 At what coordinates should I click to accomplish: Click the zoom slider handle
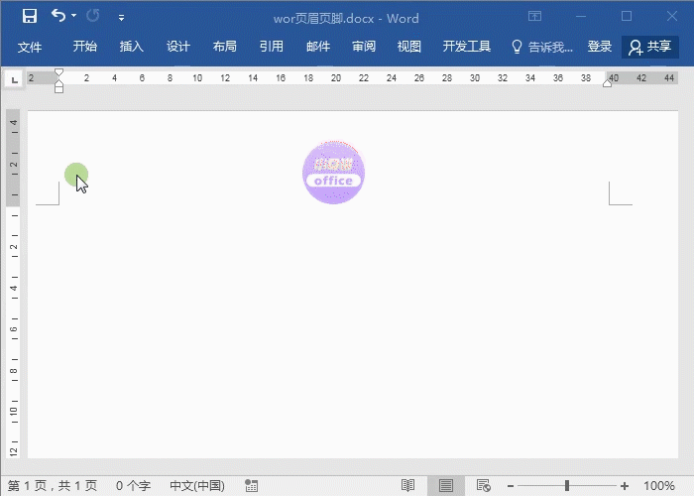(x=567, y=486)
